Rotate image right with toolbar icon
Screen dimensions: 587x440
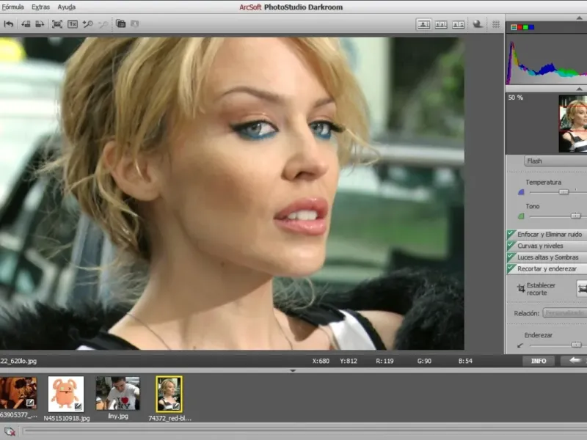40,24
